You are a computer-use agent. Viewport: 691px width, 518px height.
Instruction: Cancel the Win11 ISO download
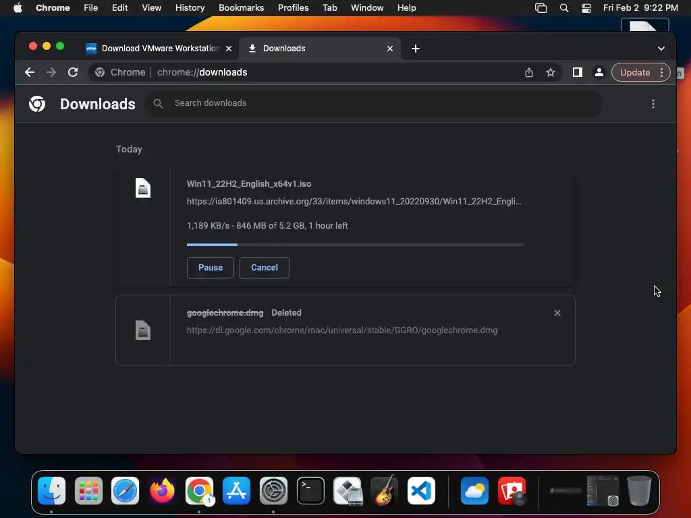(265, 267)
